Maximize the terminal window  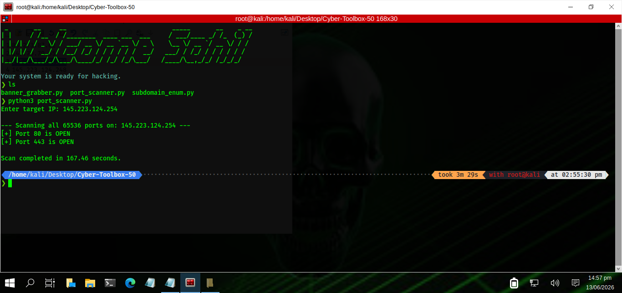pyautogui.click(x=591, y=7)
